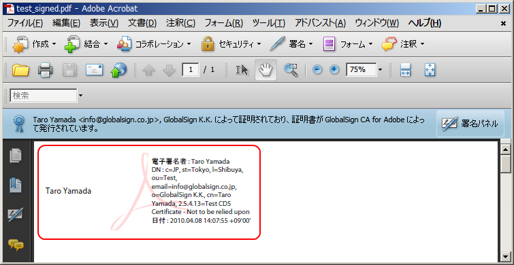Select the Hand tool
Screen dimensions: 514x265
[x=266, y=70]
